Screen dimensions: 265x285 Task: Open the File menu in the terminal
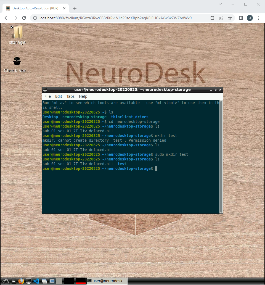(x=47, y=96)
